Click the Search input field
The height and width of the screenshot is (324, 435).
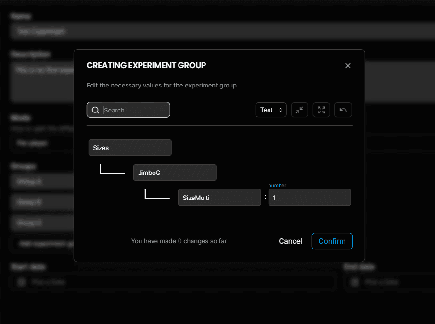tap(128, 110)
